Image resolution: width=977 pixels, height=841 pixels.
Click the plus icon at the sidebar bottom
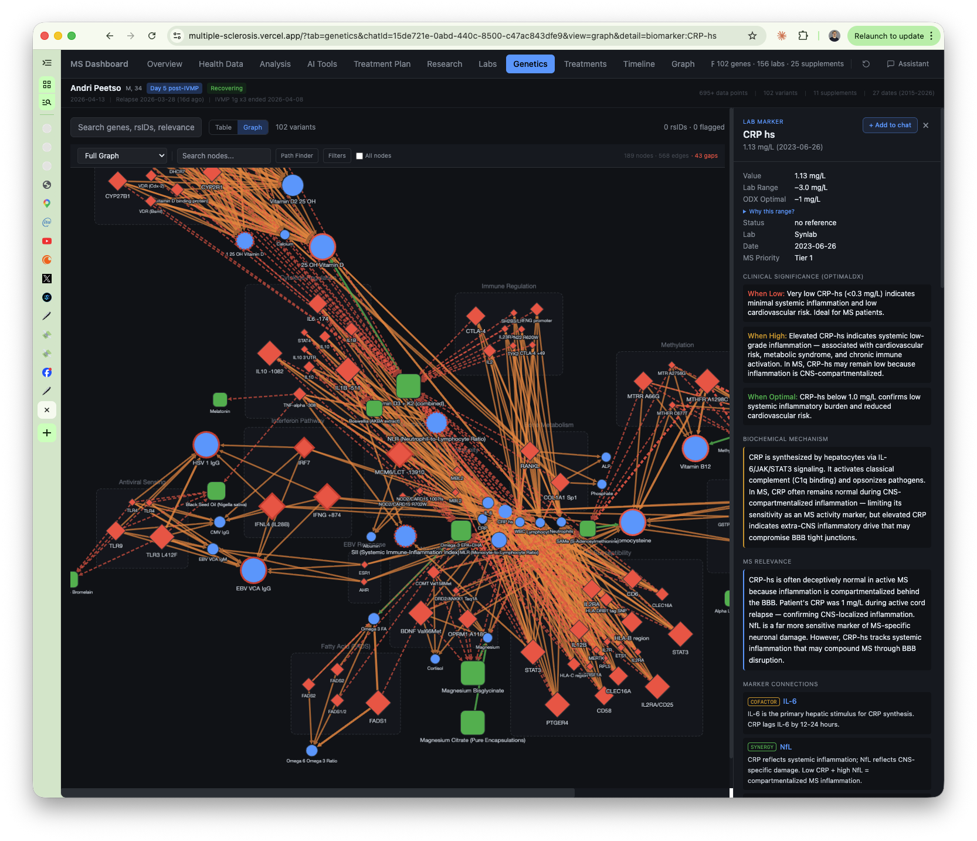tap(46, 433)
